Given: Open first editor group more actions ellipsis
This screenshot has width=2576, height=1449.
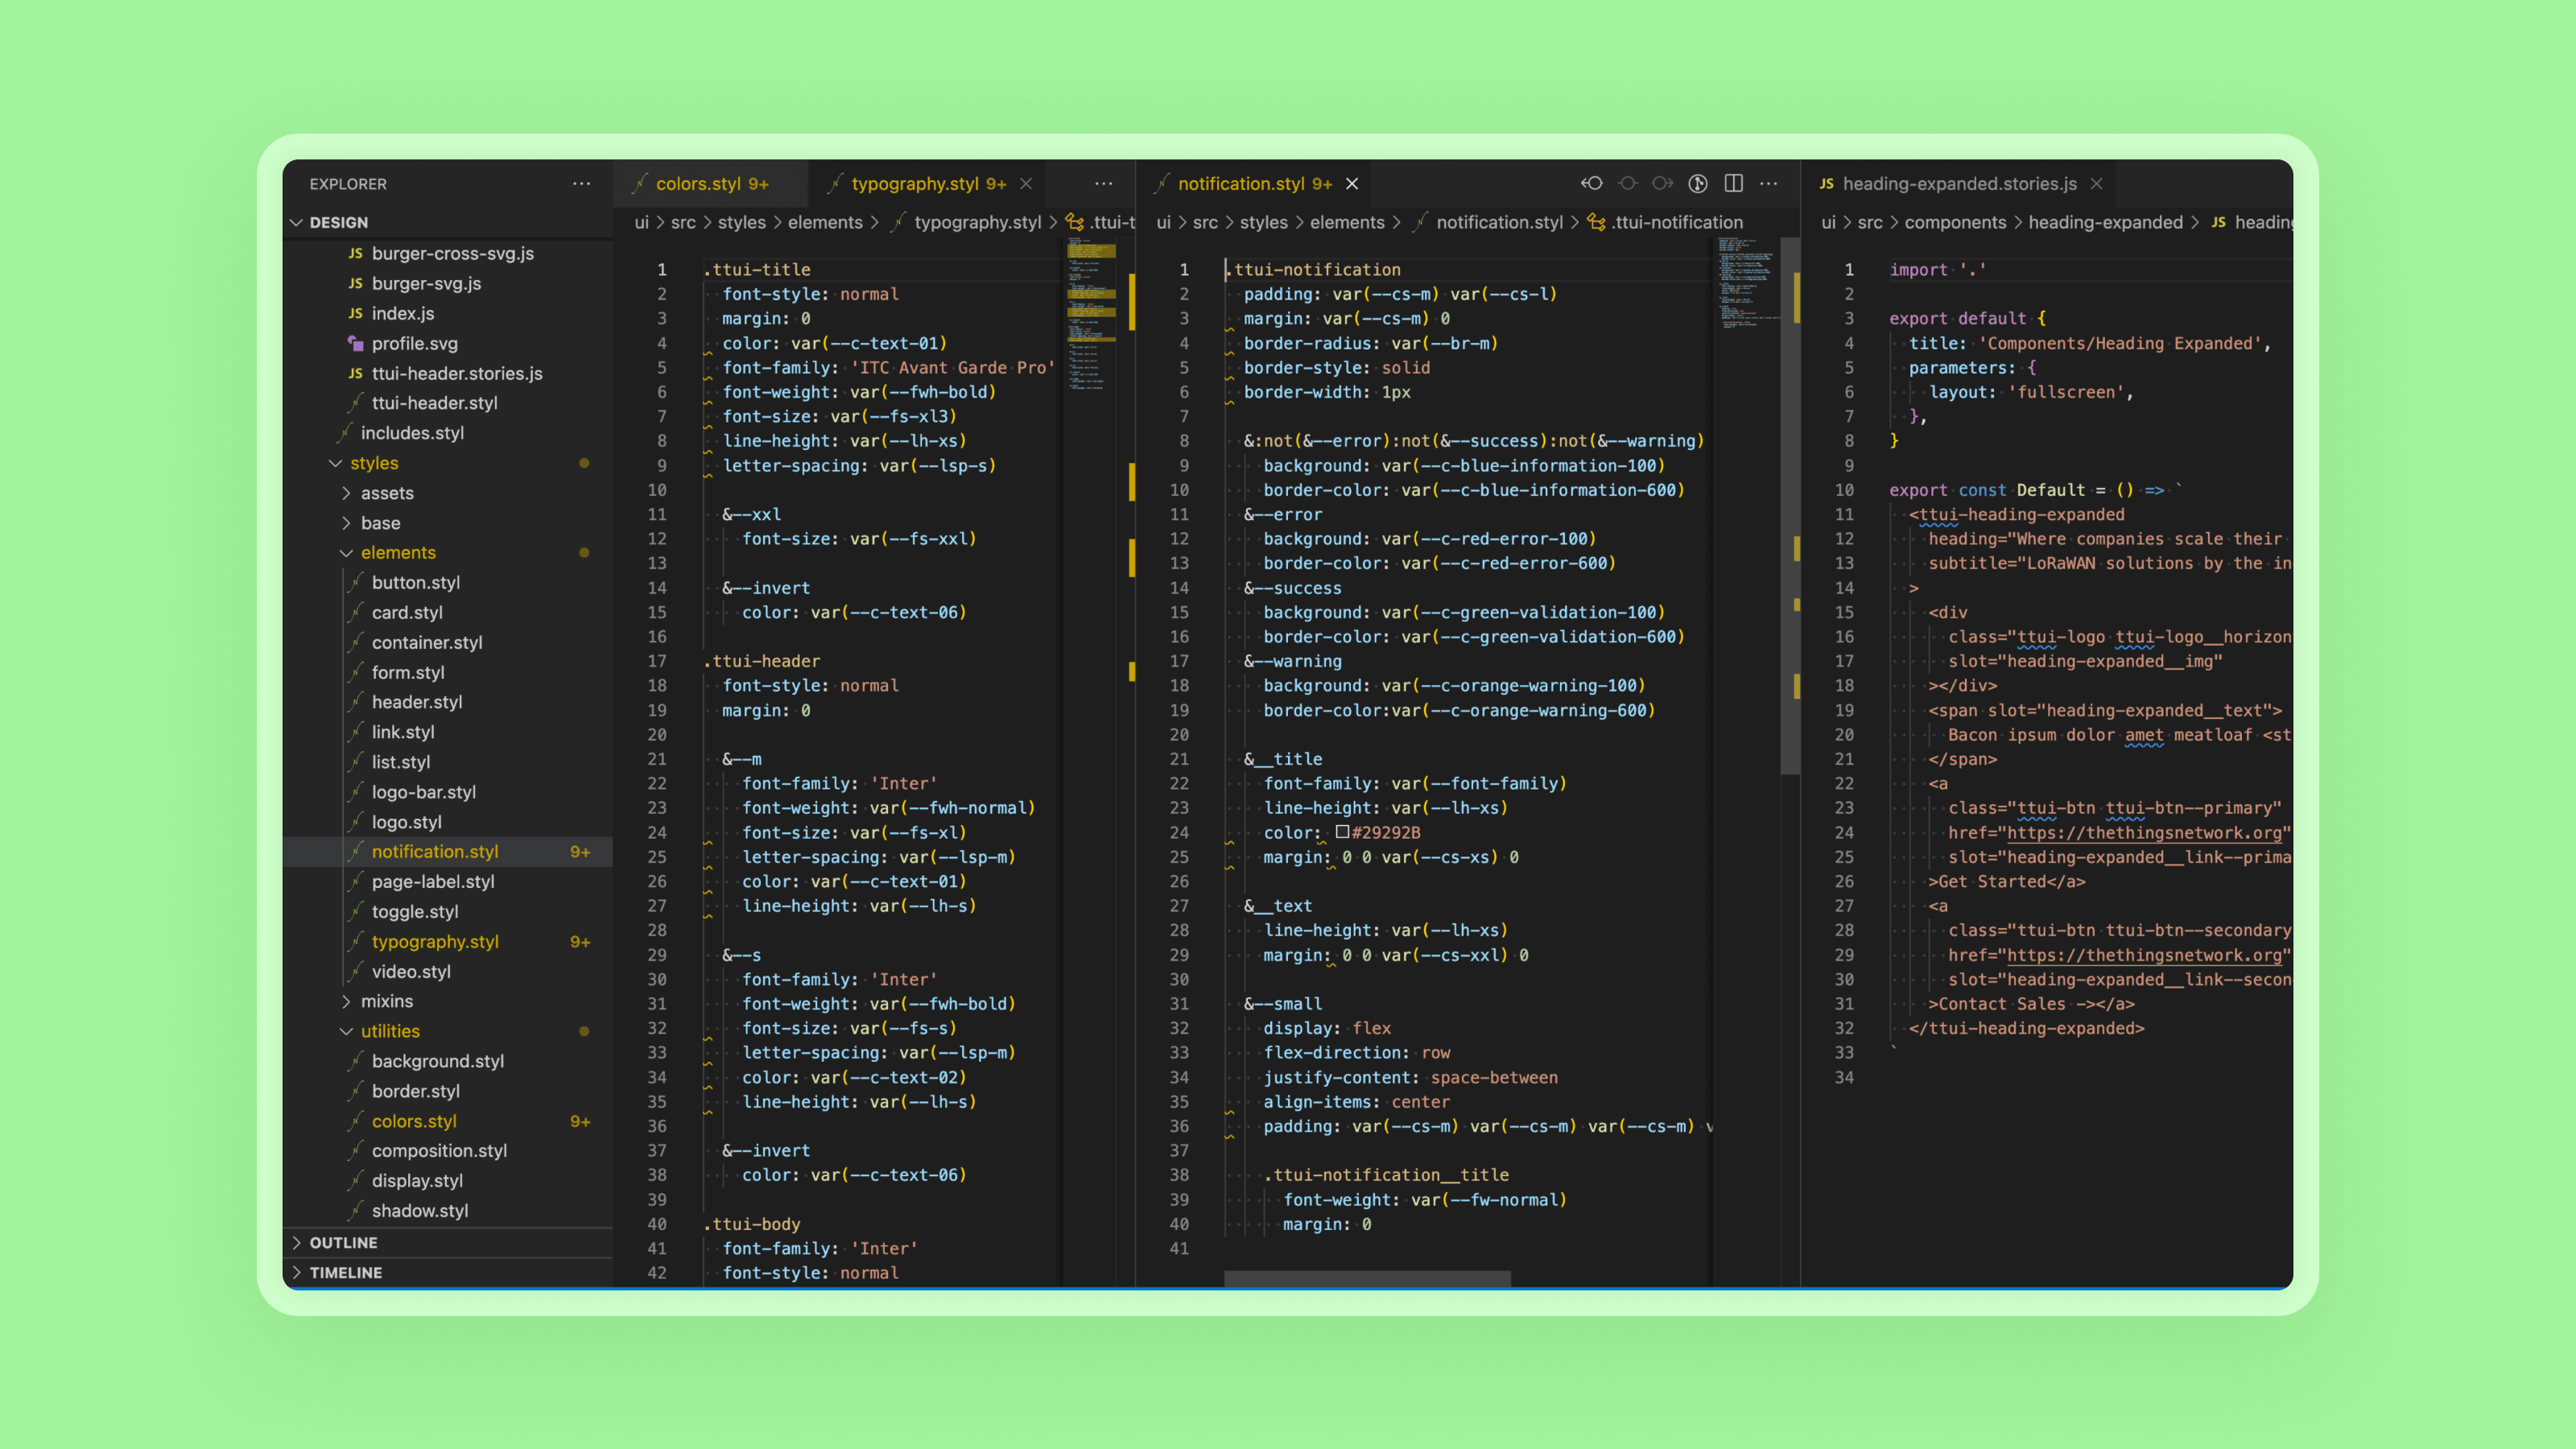Looking at the screenshot, I should pyautogui.click(x=1103, y=184).
